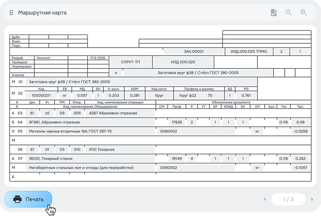This screenshot has width=321, height=216.
Task: Zoom out using the minus magnifier
Action: 288,13
